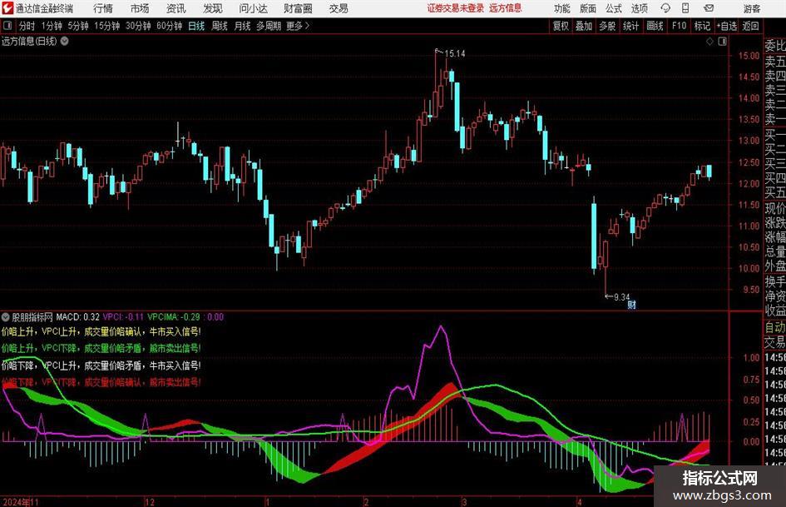Click the 12.00 price axis label
This screenshot has width=786, height=507.
pyautogui.click(x=749, y=184)
